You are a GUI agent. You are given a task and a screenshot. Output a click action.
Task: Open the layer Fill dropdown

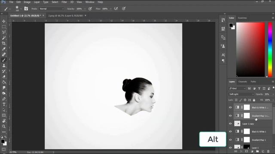[273, 100]
